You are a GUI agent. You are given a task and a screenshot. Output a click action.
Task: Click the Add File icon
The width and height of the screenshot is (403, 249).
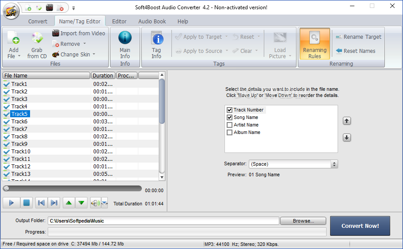pyautogui.click(x=14, y=38)
